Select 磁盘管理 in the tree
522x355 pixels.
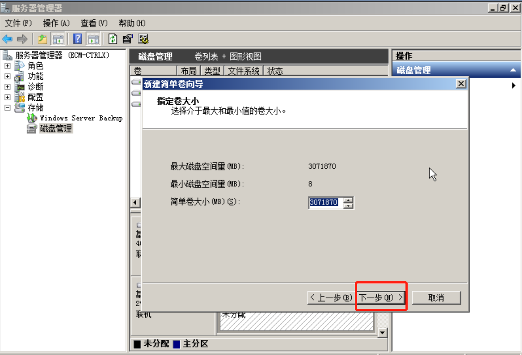point(56,128)
